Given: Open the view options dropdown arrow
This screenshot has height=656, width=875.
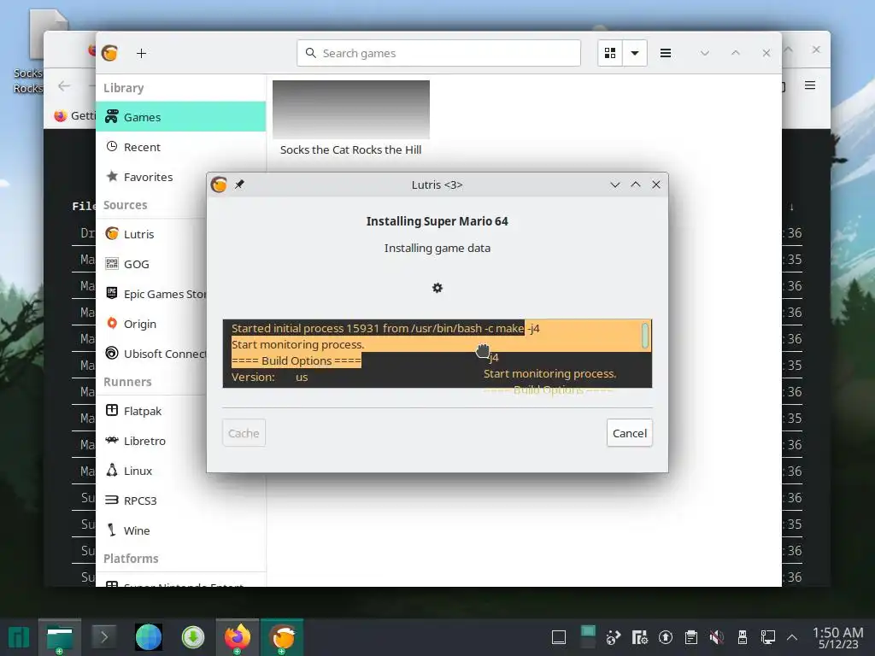Looking at the screenshot, I should click(x=635, y=53).
